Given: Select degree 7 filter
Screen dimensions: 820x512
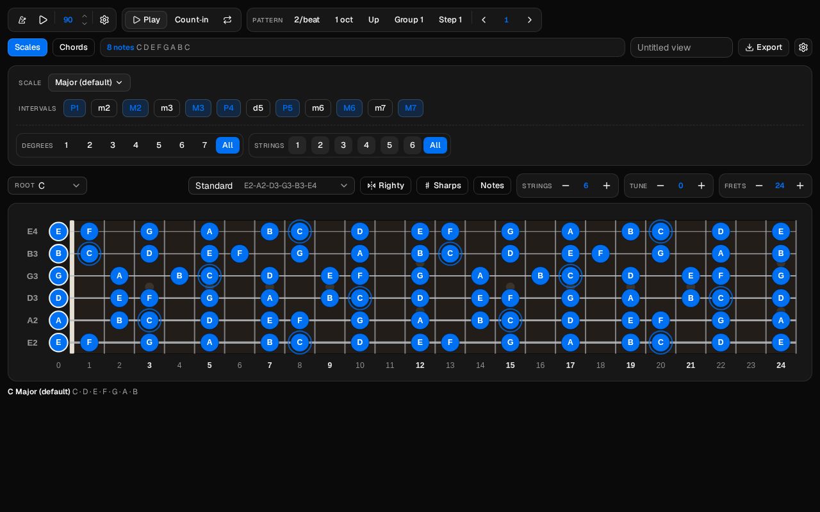Looking at the screenshot, I should (205, 145).
